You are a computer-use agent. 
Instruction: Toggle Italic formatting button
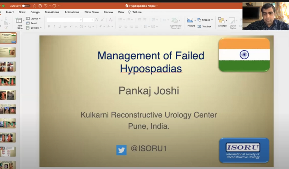[54, 27]
